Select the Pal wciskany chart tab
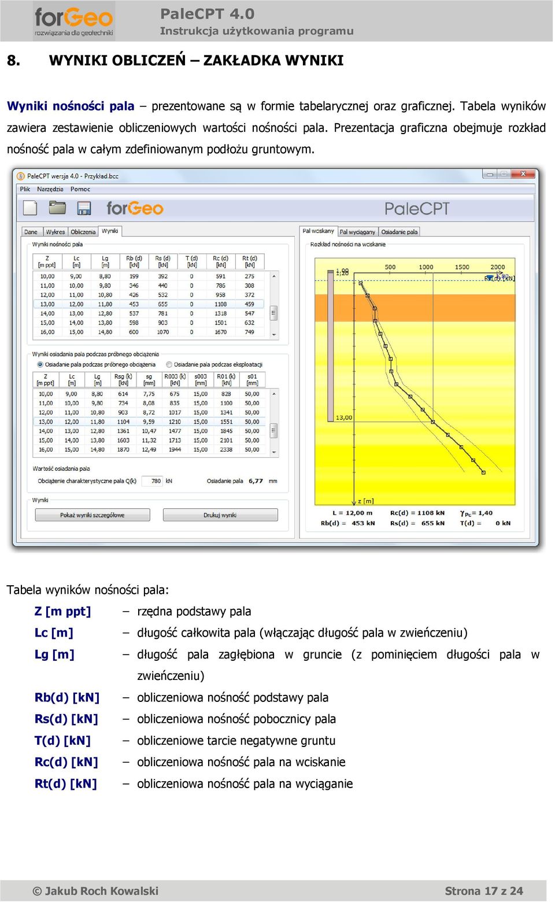This screenshot has height=902, width=555. coord(318,231)
